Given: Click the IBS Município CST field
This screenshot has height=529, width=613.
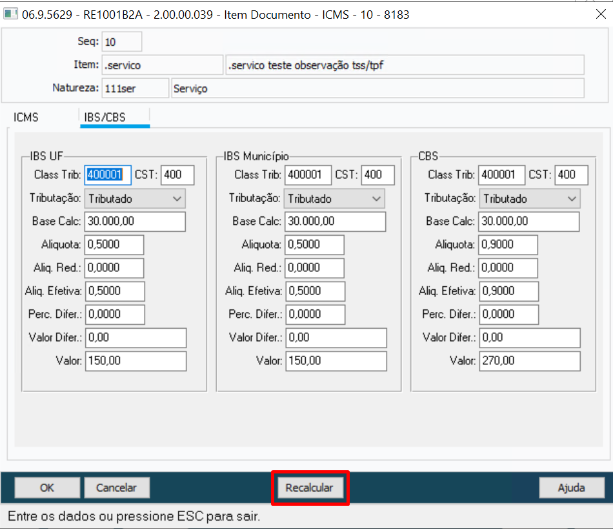Looking at the screenshot, I should coord(377,174).
